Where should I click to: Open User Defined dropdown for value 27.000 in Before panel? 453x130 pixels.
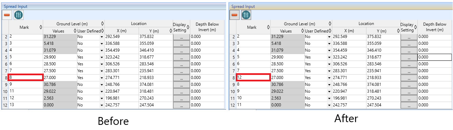click(102, 78)
